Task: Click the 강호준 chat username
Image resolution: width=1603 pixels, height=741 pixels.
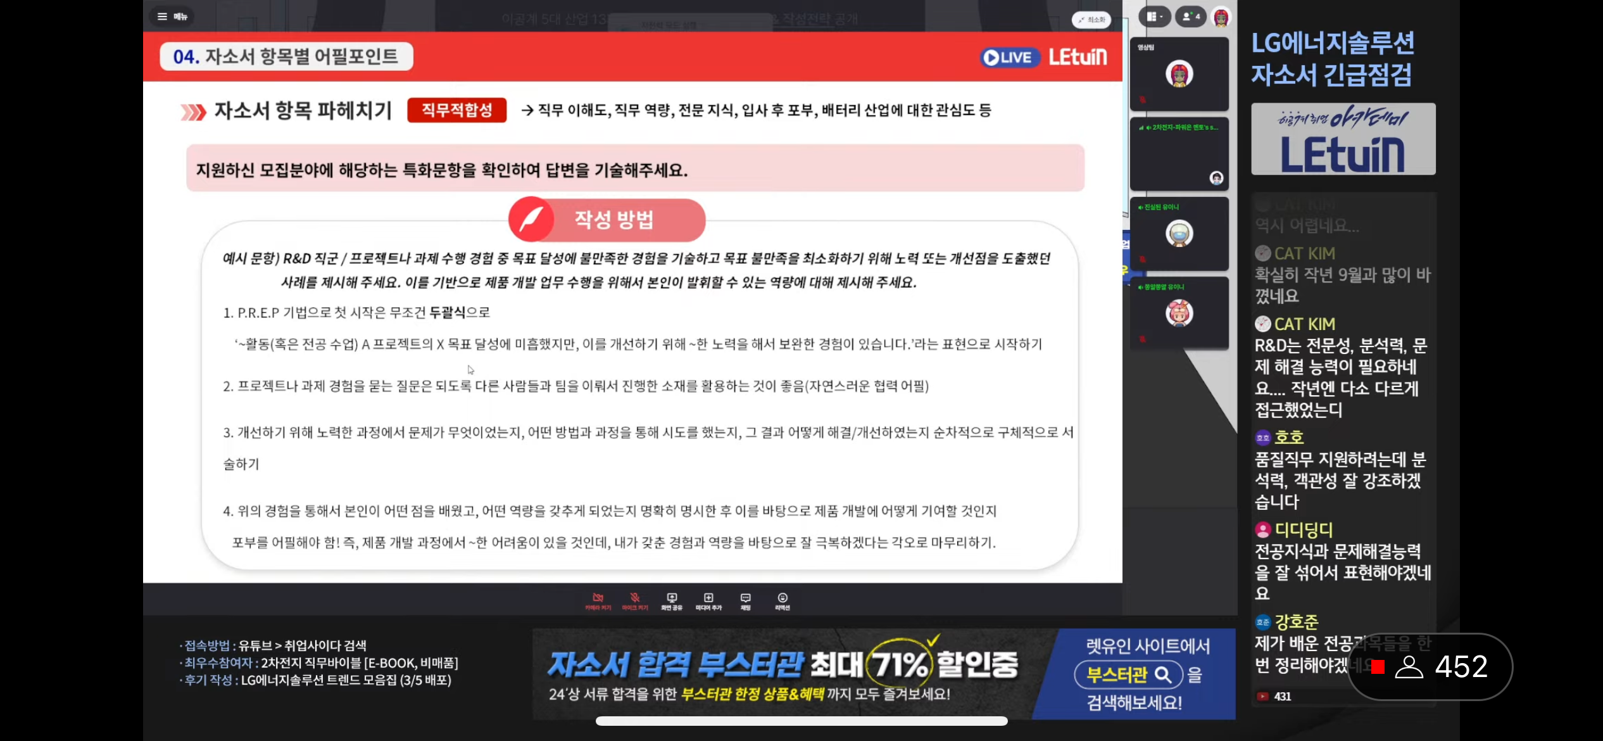Action: point(1297,622)
